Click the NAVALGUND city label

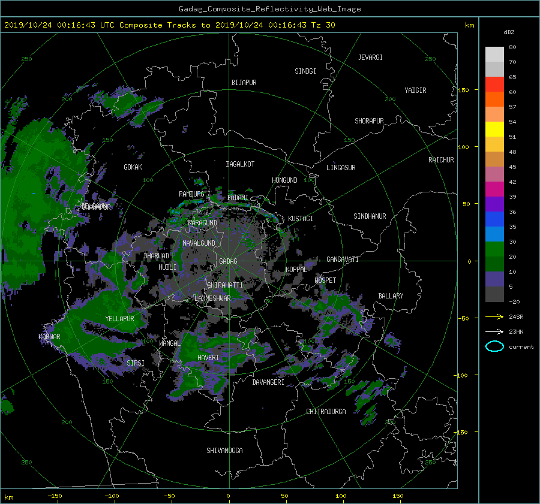199,243
